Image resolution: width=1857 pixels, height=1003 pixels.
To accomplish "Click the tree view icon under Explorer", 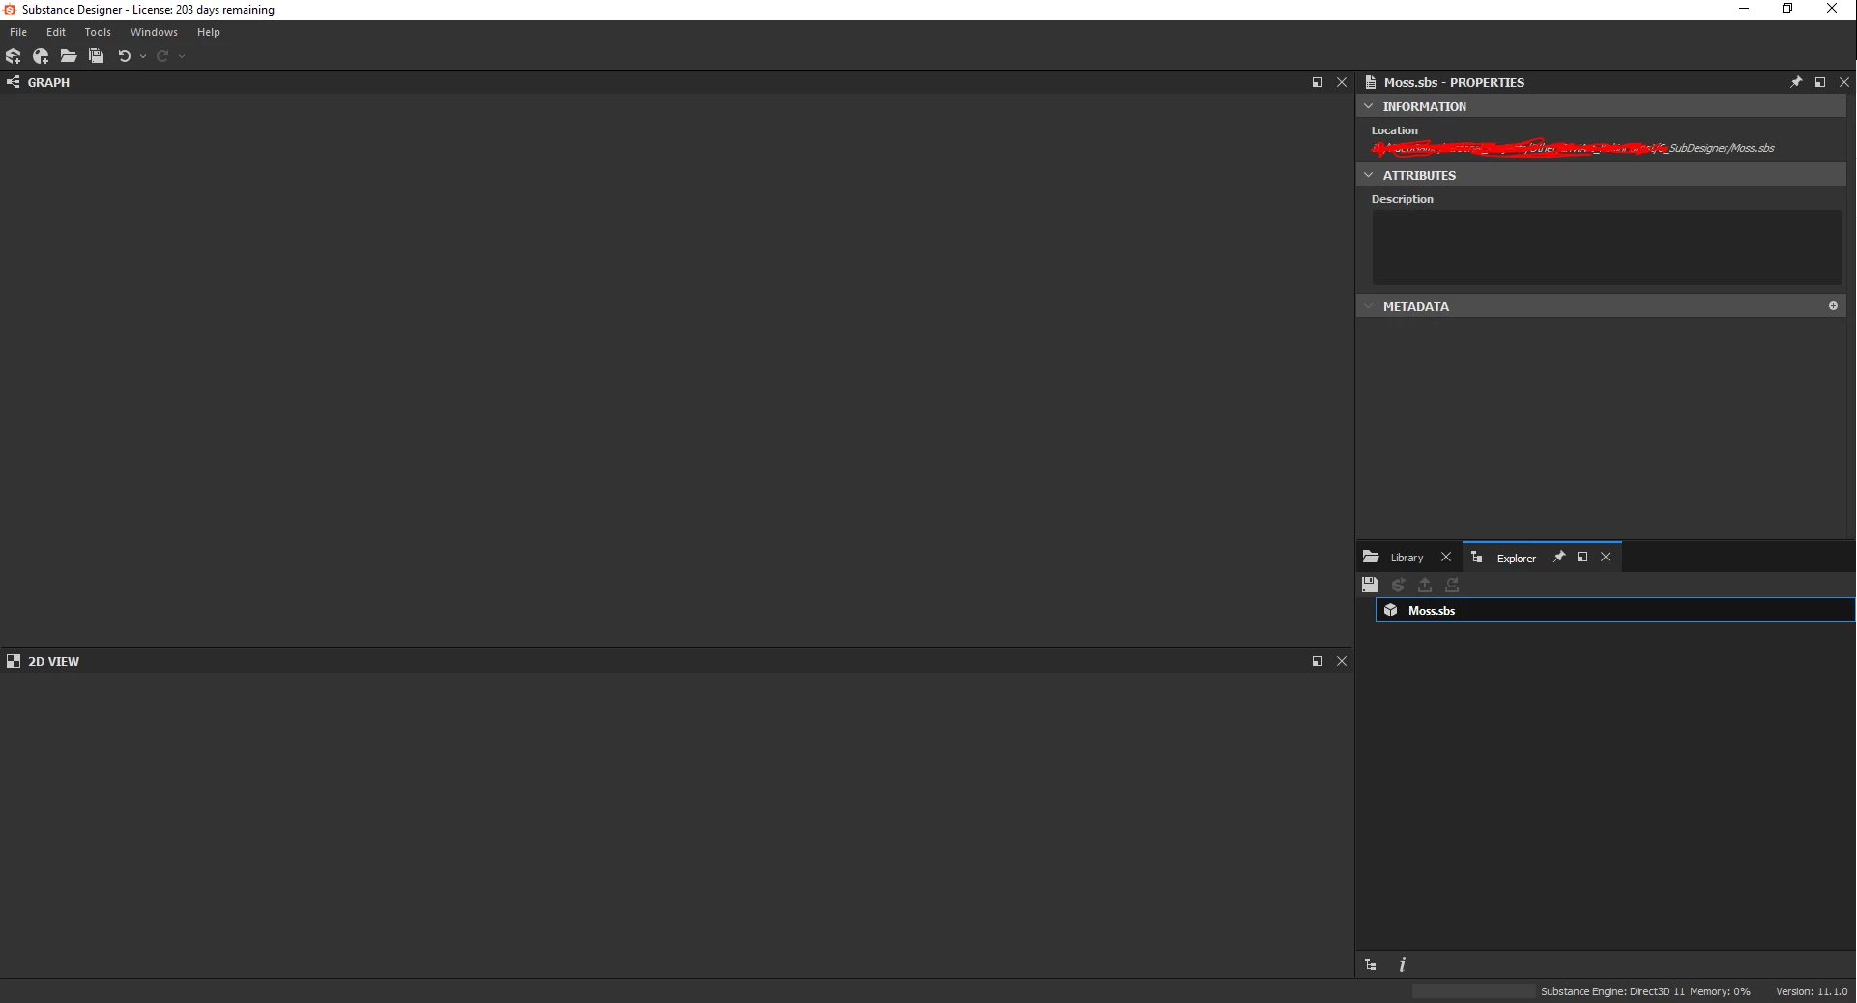I will click(x=1371, y=964).
